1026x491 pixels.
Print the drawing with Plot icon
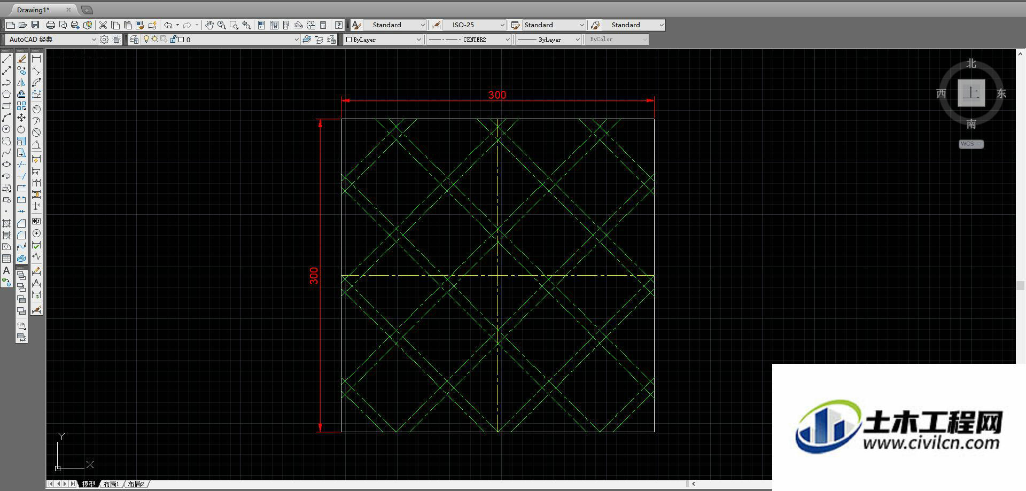(51, 25)
